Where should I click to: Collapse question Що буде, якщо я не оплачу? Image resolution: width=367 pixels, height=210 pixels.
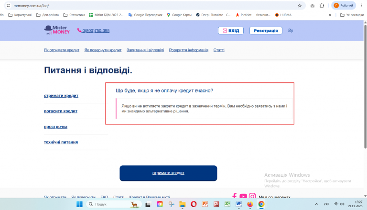(164, 90)
